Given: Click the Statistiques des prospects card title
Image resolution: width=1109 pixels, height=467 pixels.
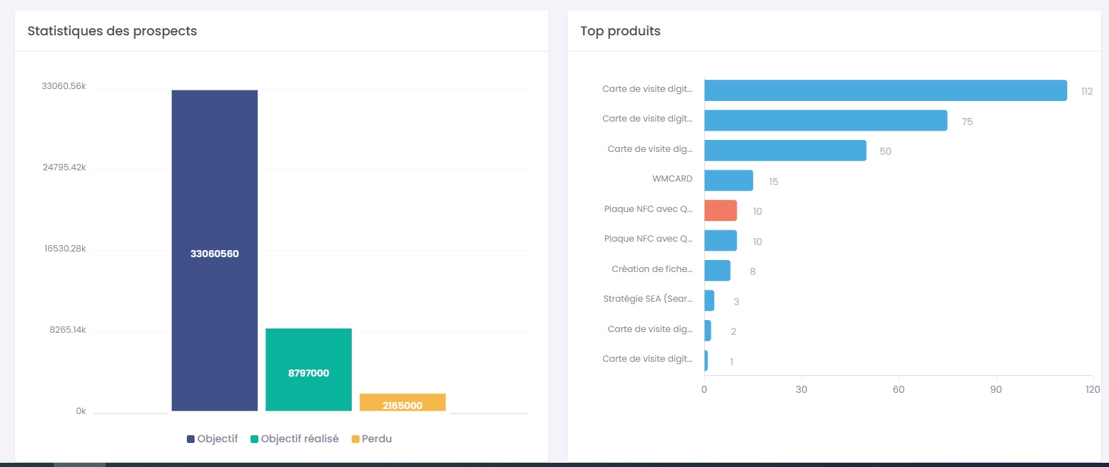Looking at the screenshot, I should pos(112,31).
